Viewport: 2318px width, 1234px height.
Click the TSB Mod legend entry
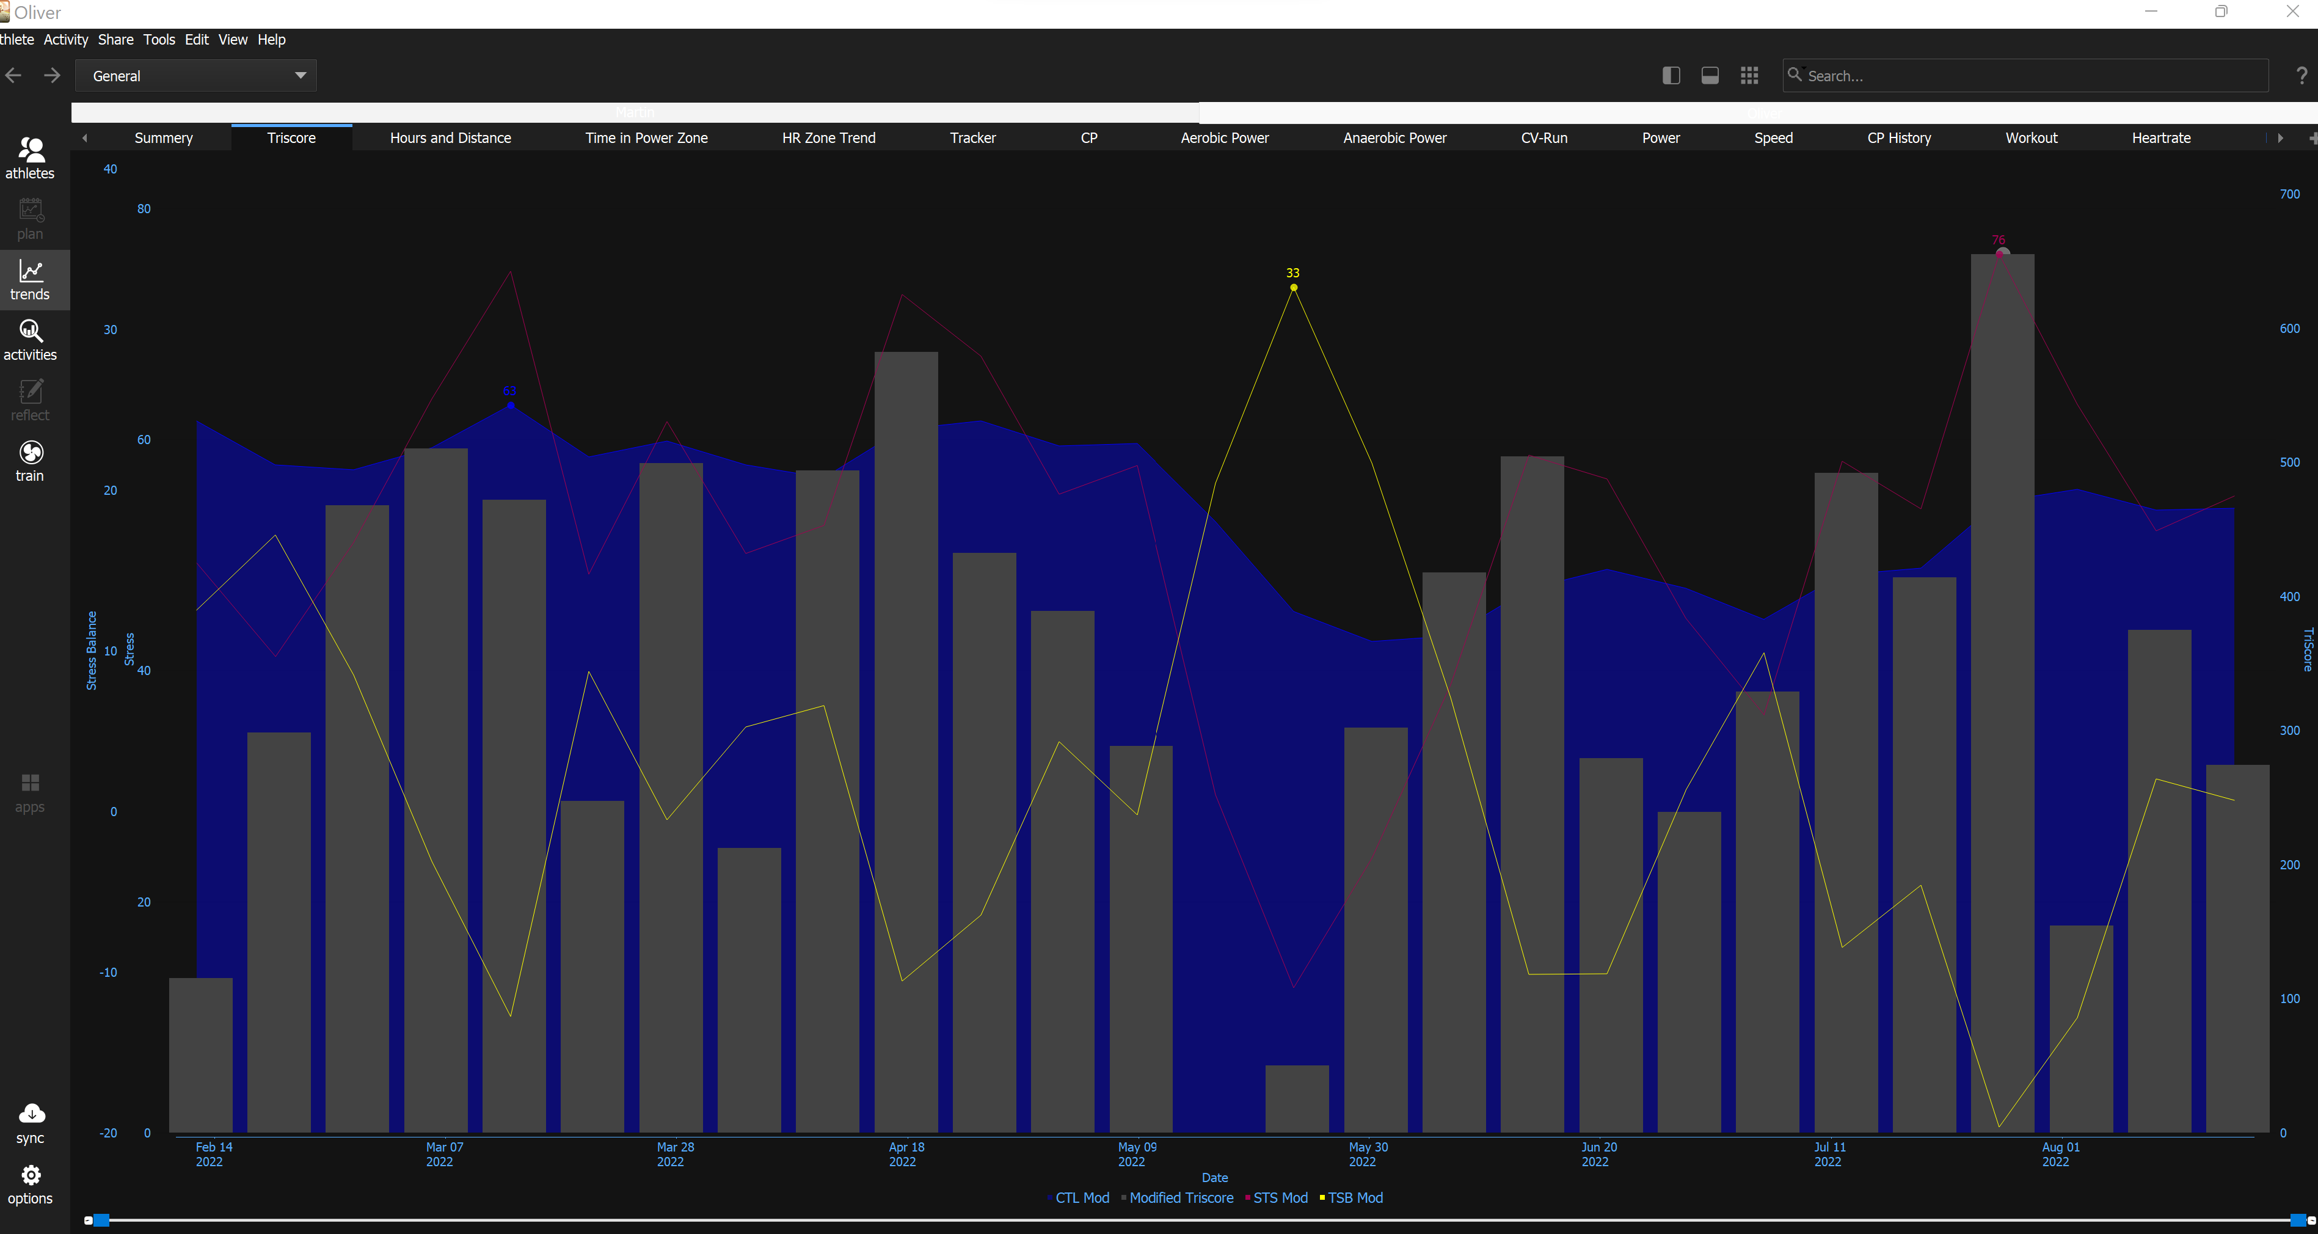(x=1354, y=1198)
